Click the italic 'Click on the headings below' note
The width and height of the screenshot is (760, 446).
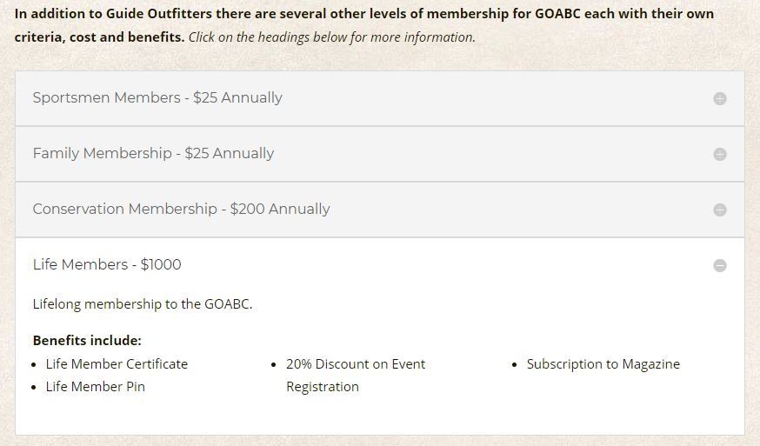tap(331, 37)
